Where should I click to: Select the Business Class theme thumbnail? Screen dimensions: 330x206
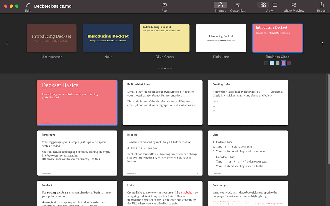coord(277,38)
